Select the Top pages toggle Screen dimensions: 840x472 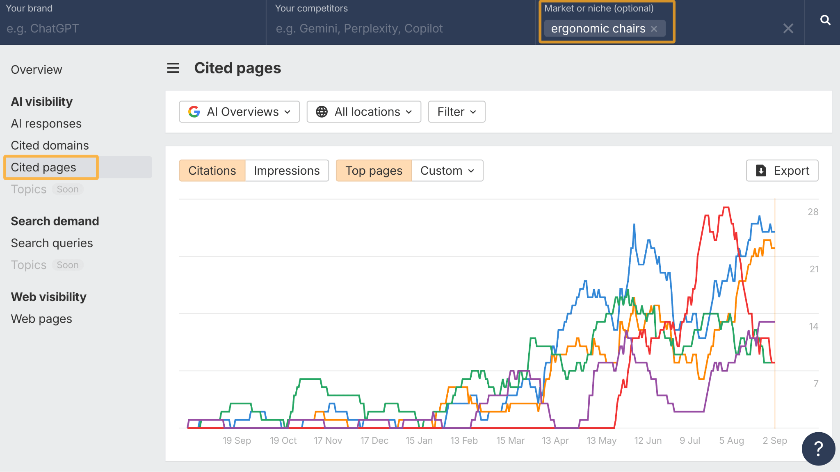point(374,171)
